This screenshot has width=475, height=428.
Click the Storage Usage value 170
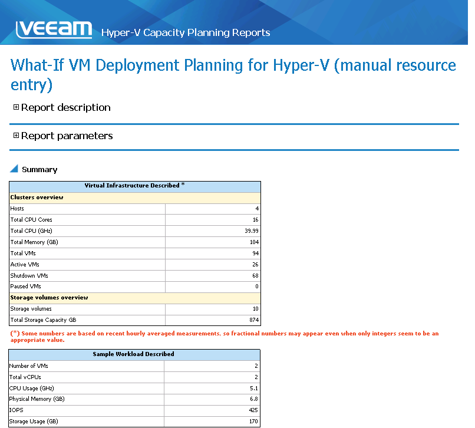coord(253,422)
